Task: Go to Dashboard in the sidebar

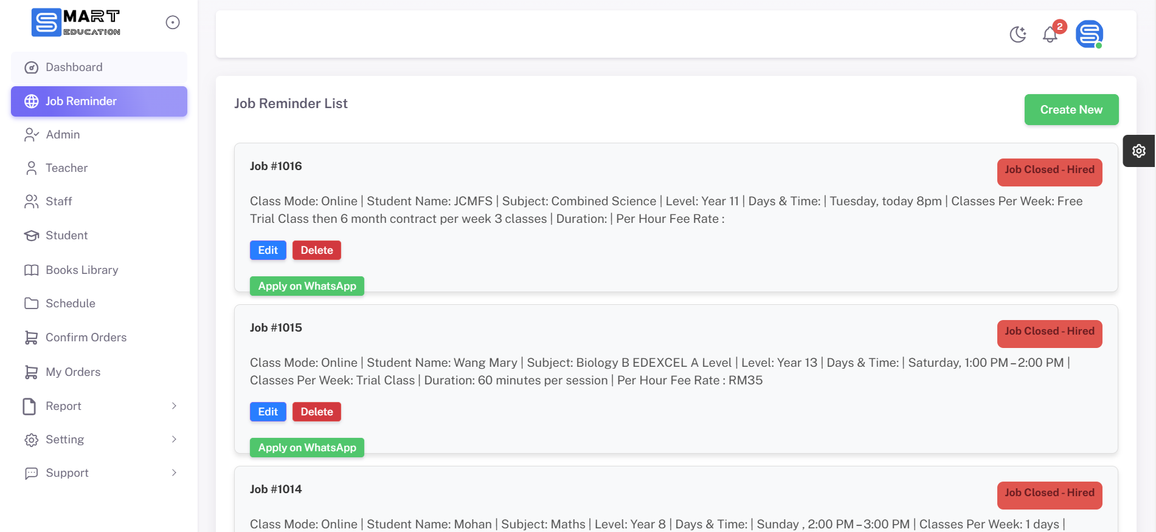Action: [x=74, y=67]
